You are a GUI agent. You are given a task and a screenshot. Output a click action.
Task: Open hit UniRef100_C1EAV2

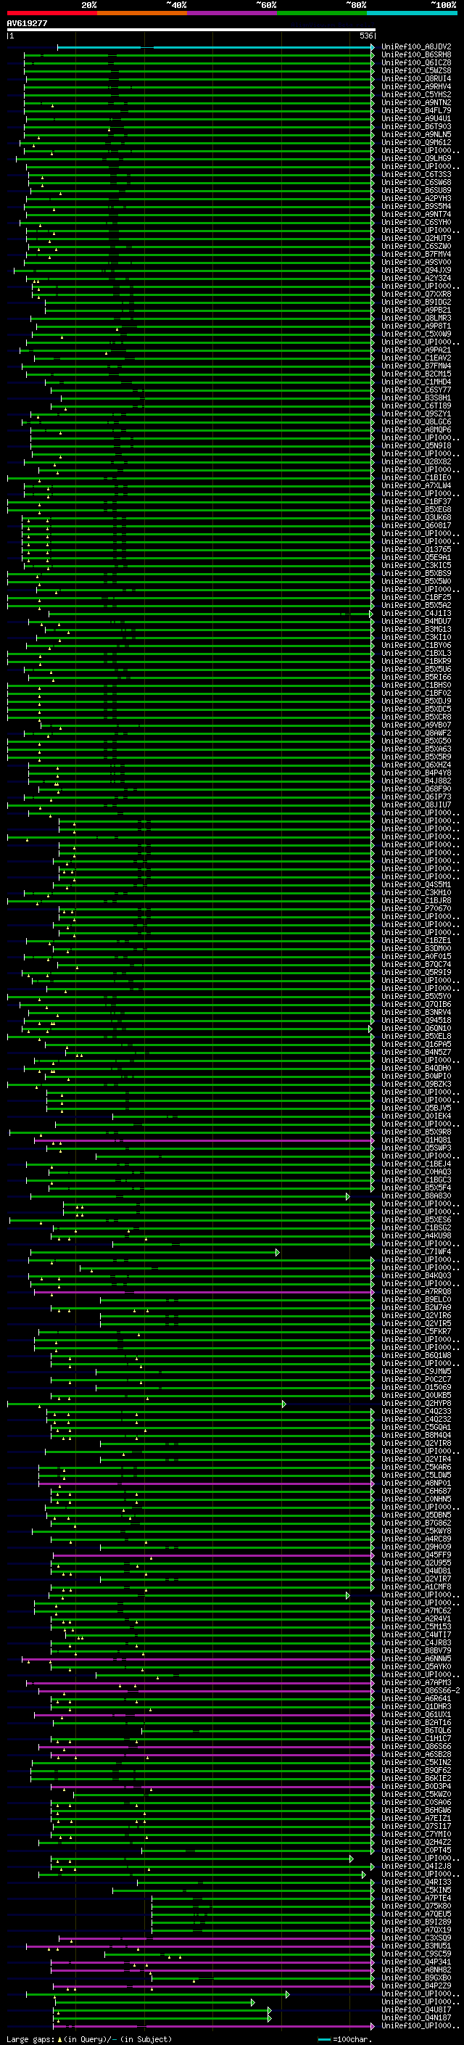pyautogui.click(x=416, y=358)
